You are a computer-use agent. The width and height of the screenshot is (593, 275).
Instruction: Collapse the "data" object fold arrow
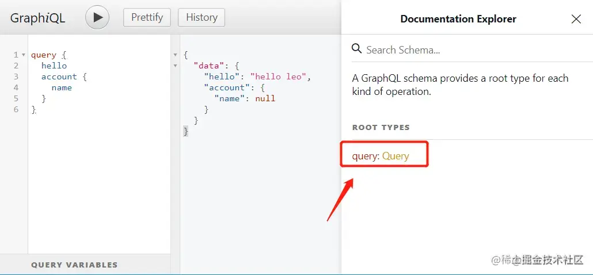click(175, 66)
